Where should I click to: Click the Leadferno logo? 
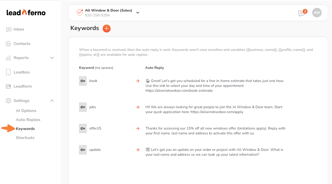(x=26, y=12)
